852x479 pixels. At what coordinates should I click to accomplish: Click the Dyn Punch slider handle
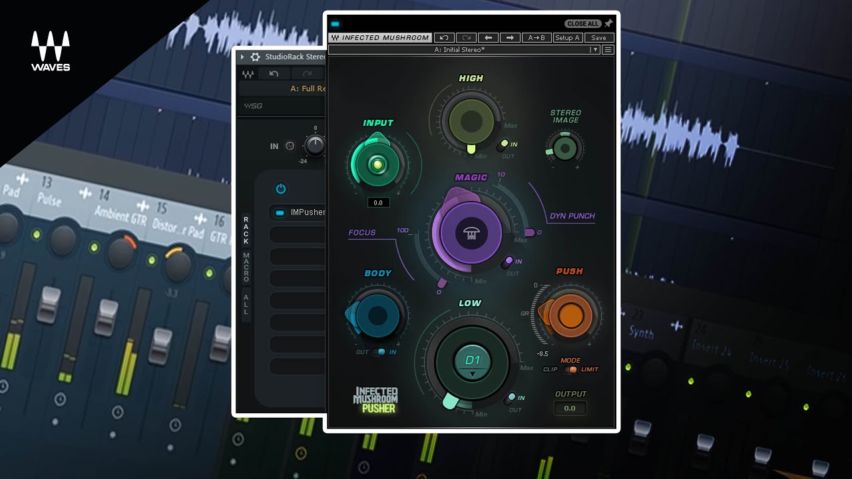pyautogui.click(x=530, y=232)
